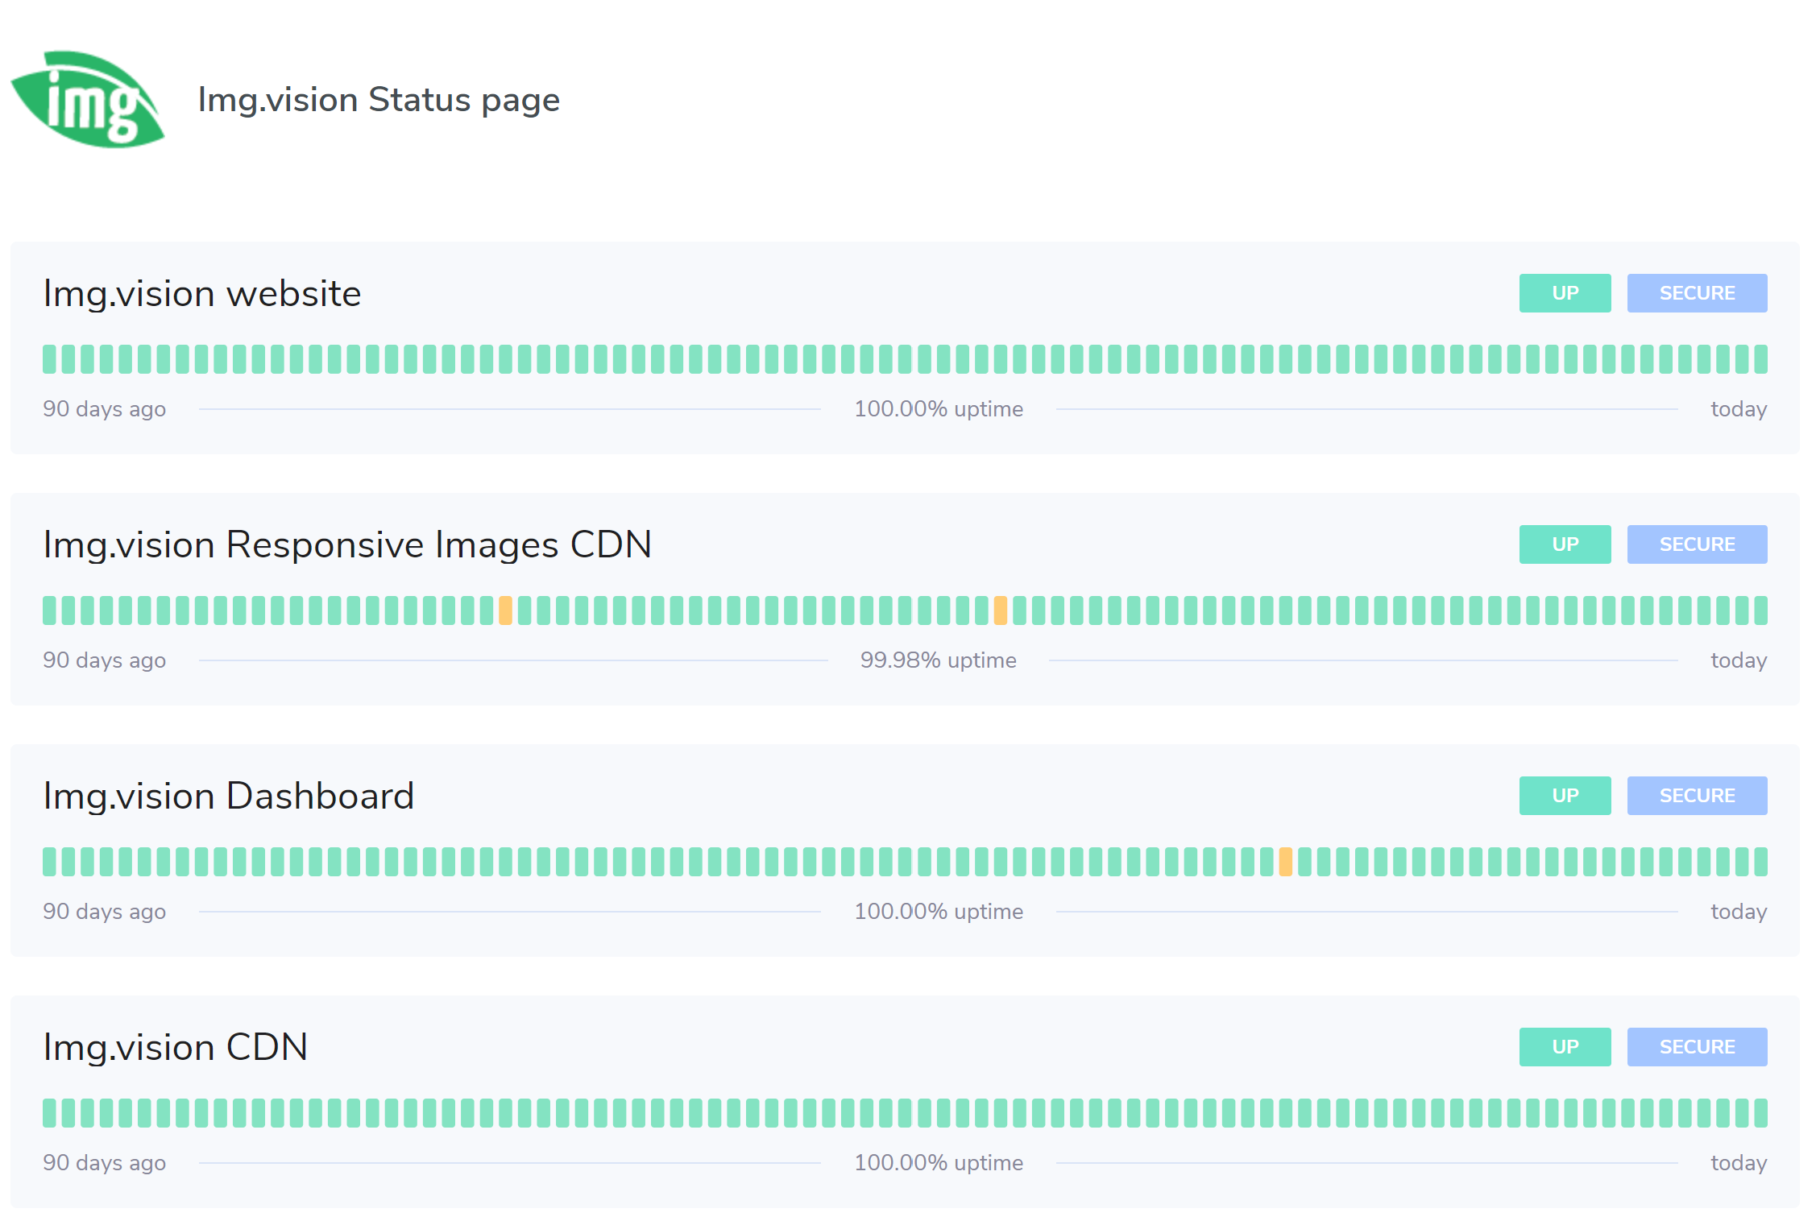Click the 100.00% uptime label under website
This screenshot has width=1816, height=1221.
click(x=939, y=409)
